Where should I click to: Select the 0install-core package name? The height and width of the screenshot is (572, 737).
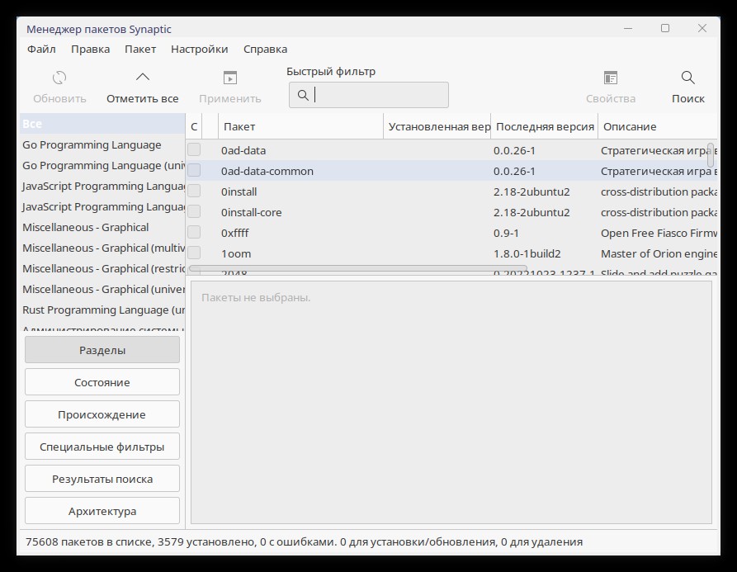(x=252, y=212)
